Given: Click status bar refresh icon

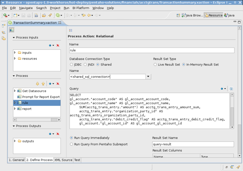Looking at the screenshot, I should pyautogui.click(x=232, y=167).
